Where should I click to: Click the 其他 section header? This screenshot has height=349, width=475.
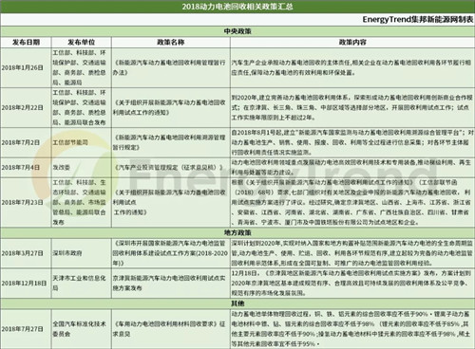click(237, 303)
